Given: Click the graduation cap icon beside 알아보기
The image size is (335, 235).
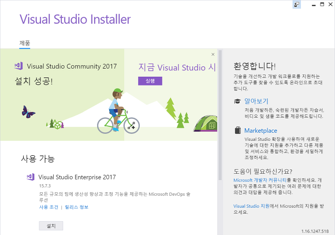Looking at the screenshot, I should point(237,101).
